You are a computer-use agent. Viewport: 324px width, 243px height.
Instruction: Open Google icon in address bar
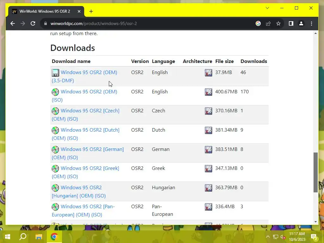[258, 23]
